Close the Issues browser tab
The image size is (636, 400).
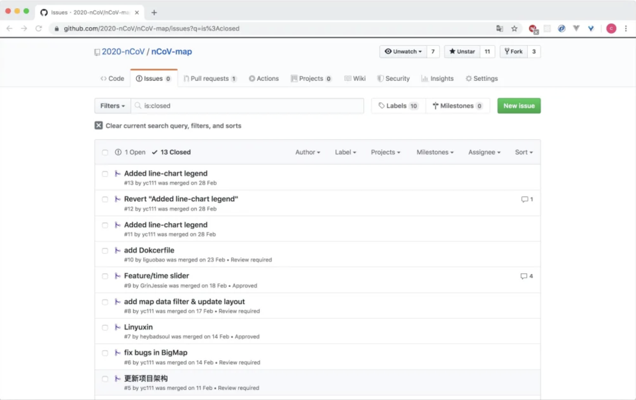coord(137,12)
